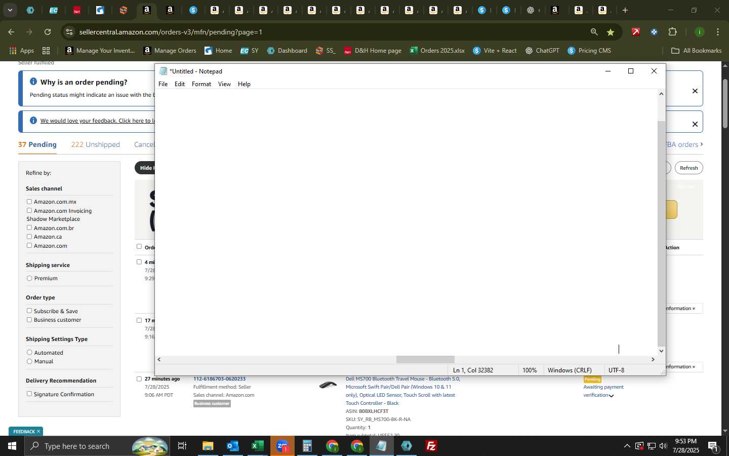Open Zoom from taskbar

[282, 446]
